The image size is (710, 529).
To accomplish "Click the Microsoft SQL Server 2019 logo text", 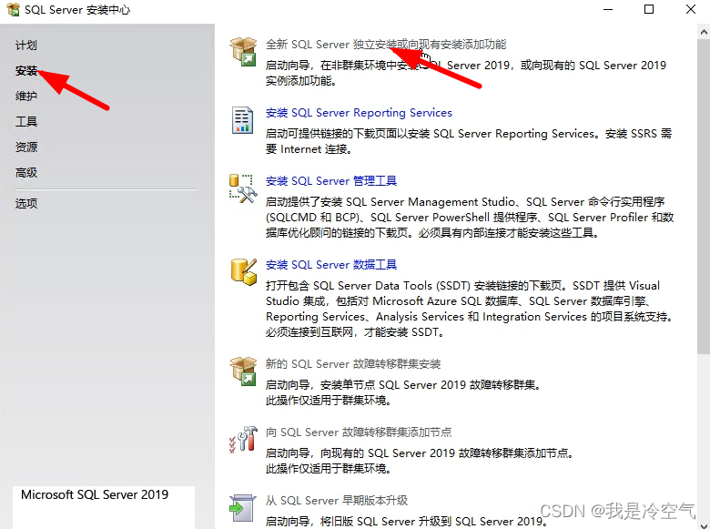I will (95, 494).
